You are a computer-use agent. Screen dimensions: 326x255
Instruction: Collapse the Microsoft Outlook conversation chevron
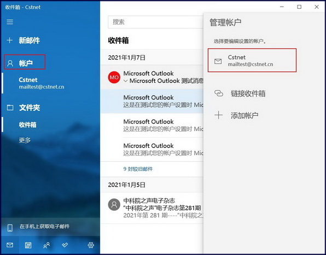pyautogui.click(x=125, y=81)
